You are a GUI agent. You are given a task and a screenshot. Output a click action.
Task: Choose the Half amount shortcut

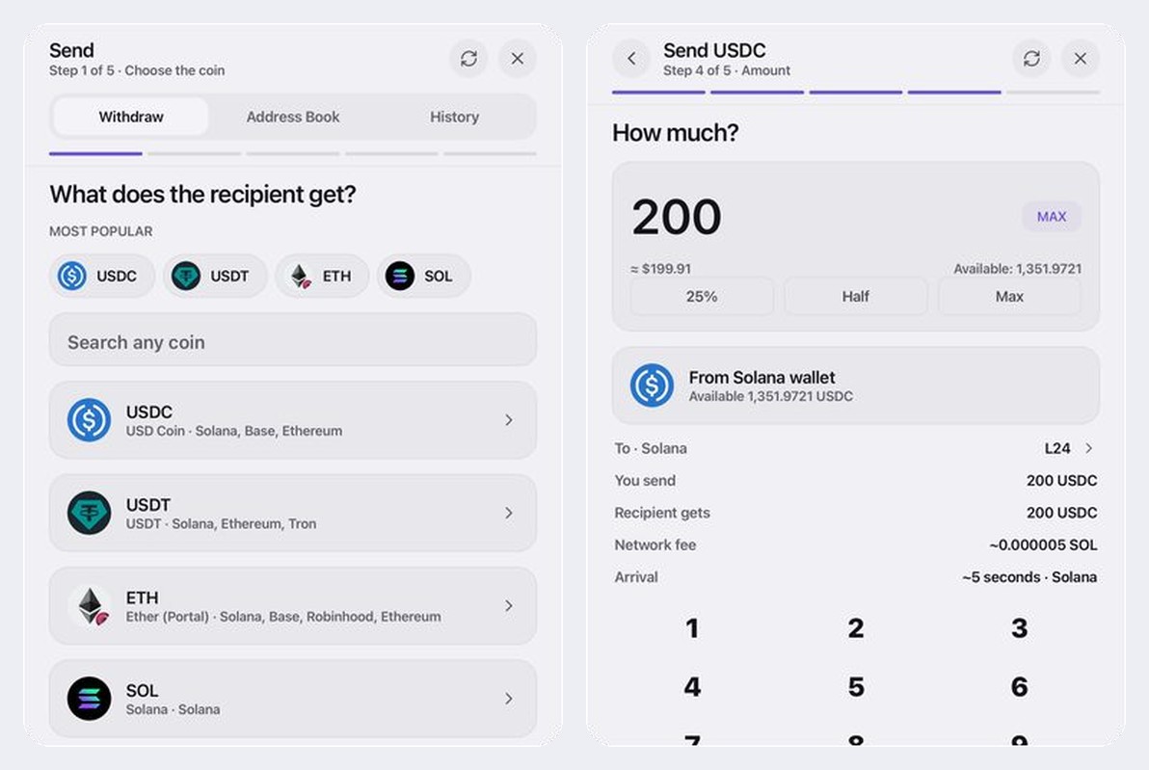tap(855, 296)
